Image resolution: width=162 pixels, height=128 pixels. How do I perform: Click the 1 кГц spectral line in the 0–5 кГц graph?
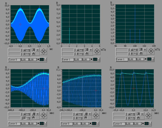pyautogui.click(x=69, y=35)
